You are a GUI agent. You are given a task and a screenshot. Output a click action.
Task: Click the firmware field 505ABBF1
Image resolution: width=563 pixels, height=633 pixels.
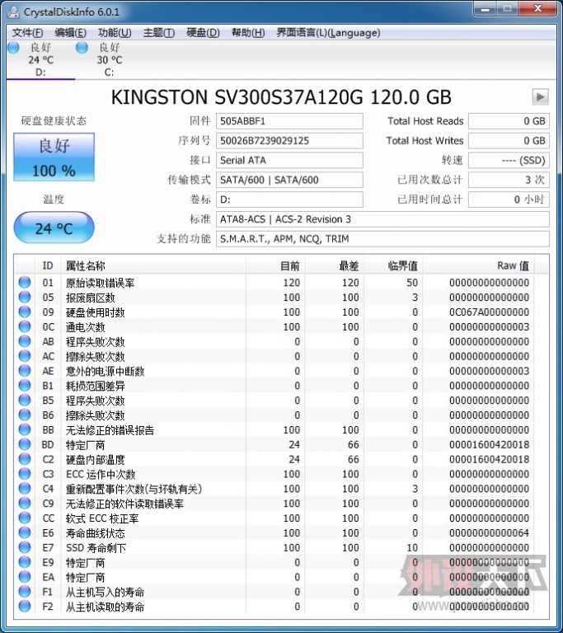(x=289, y=121)
